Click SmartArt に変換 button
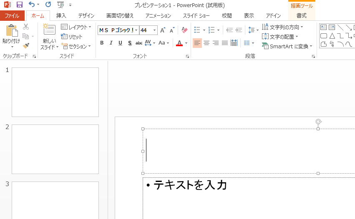Image resolution: width=355 pixels, height=219 pixels. 287,46
